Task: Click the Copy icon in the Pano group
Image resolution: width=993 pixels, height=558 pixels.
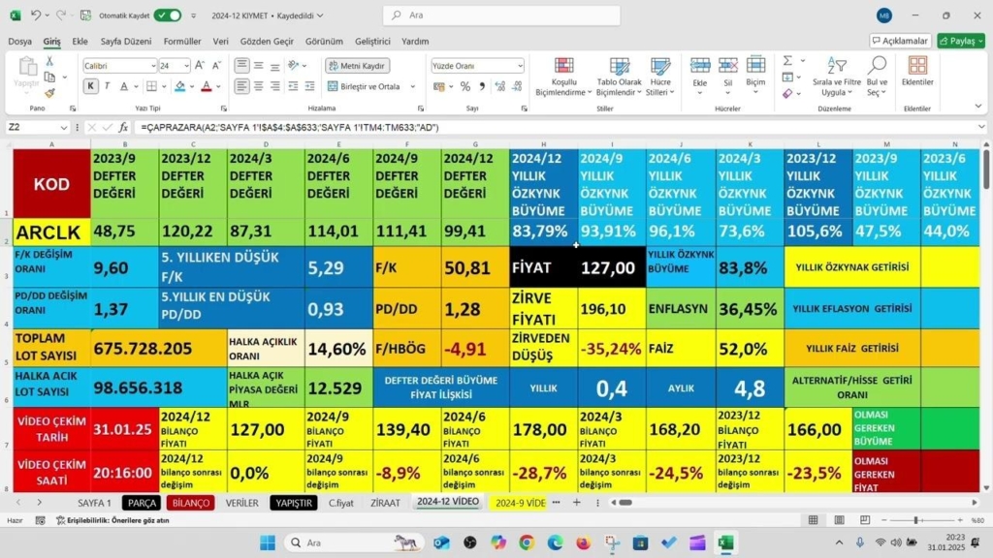Action: [x=49, y=77]
